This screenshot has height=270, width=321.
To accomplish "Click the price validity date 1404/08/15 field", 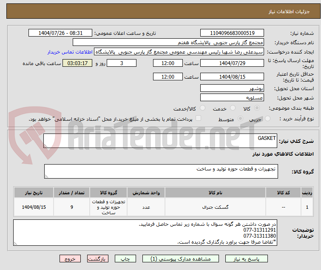I will pyautogui.click(x=232, y=77).
